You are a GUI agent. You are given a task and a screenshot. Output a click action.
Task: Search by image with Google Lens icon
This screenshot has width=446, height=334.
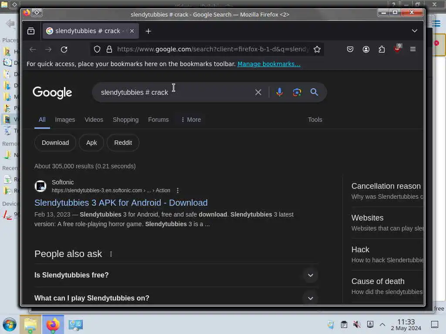(x=297, y=92)
